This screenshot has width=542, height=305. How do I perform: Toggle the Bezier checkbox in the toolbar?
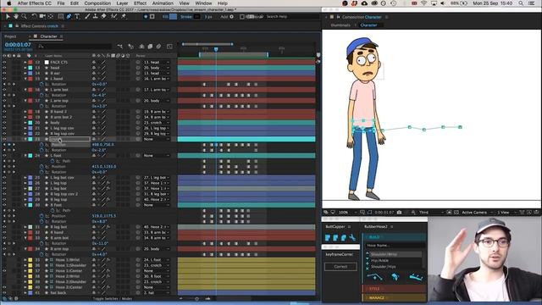(x=242, y=17)
